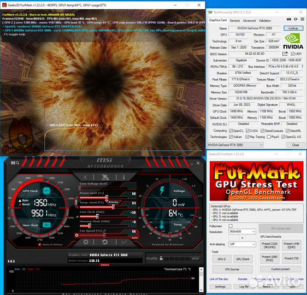
Task: Switch to the Validation tab in GPU-Z
Action: click(x=265, y=21)
